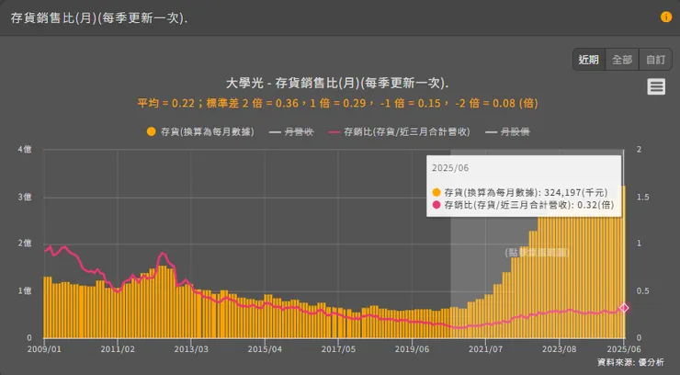Toggle 月營收 legend series
This screenshot has width=680, height=375.
click(x=291, y=131)
